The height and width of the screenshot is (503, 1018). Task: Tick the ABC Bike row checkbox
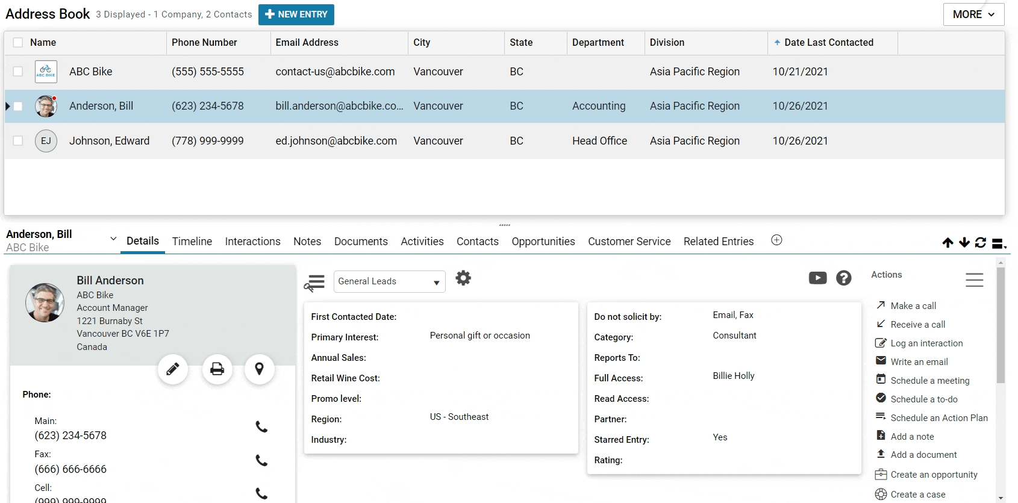pos(18,72)
